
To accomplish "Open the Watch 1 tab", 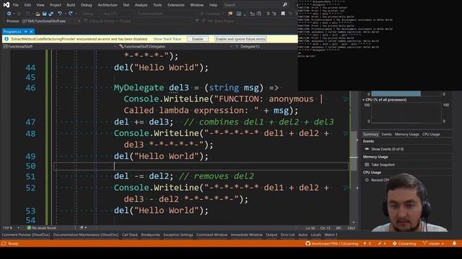I will coord(331,235).
